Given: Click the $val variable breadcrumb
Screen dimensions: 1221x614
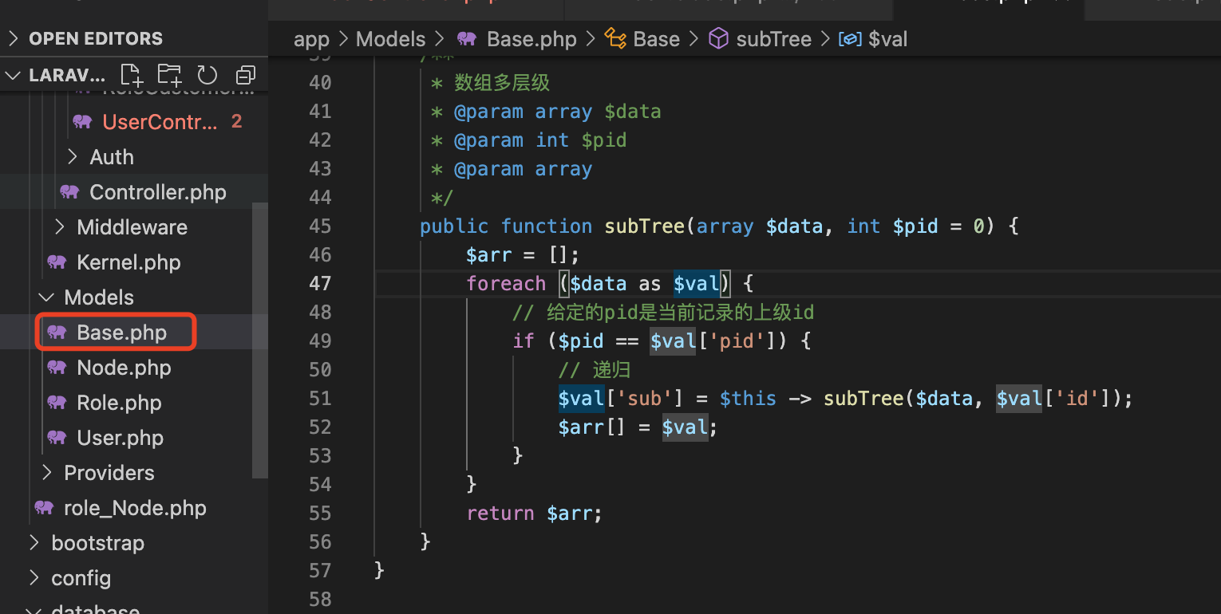Looking at the screenshot, I should 887,39.
